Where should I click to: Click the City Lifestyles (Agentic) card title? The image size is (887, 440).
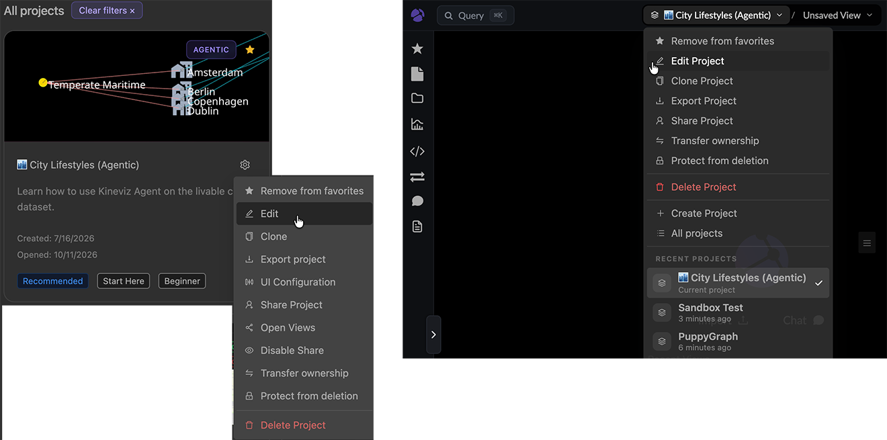click(x=78, y=165)
